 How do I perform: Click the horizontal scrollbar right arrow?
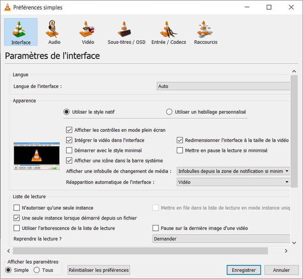[x=286, y=251]
